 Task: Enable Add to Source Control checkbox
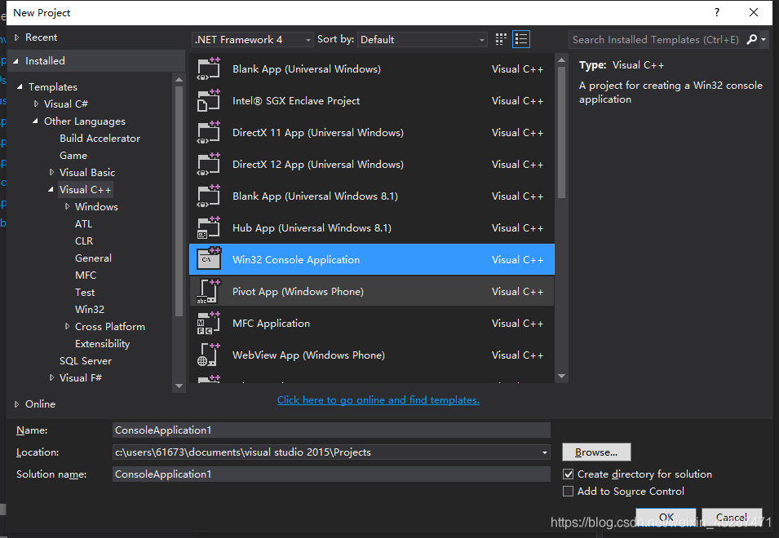coord(568,492)
